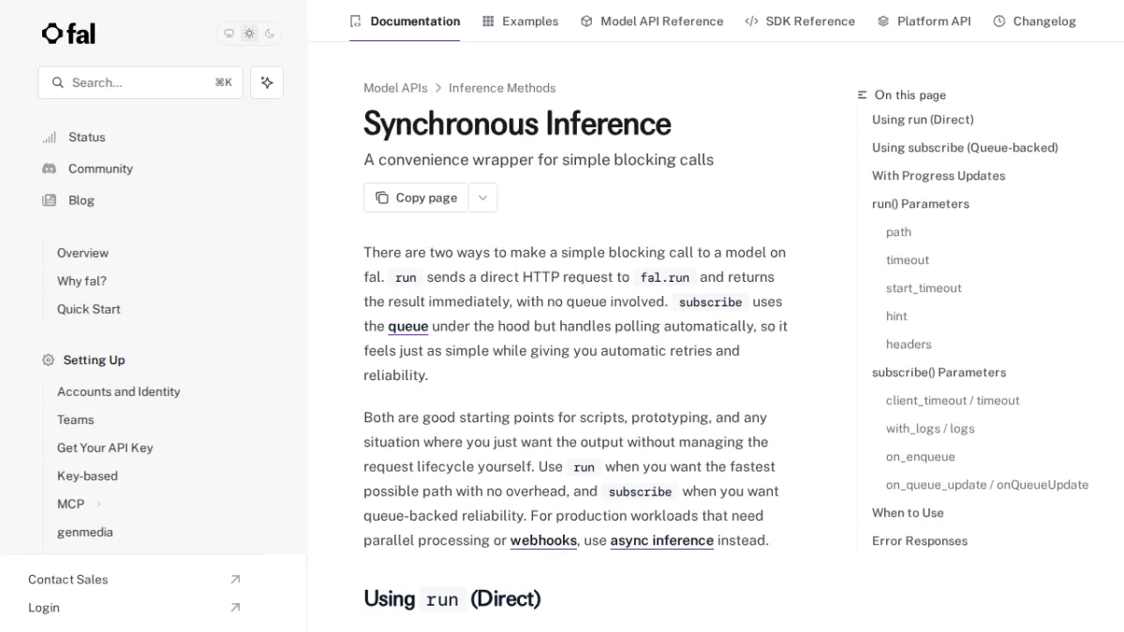Screen dimensions: 1124x632
Task: Click the Community Discord icon
Action: tap(49, 169)
